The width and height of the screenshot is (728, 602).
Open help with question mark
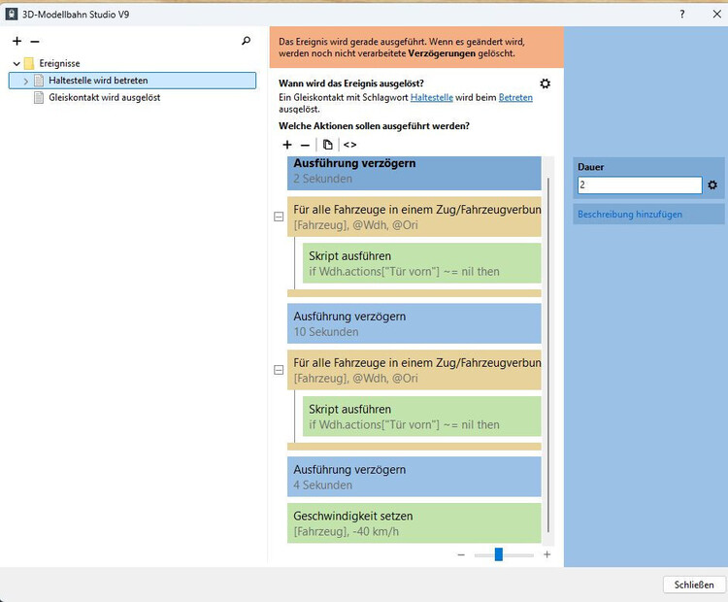[x=682, y=14]
